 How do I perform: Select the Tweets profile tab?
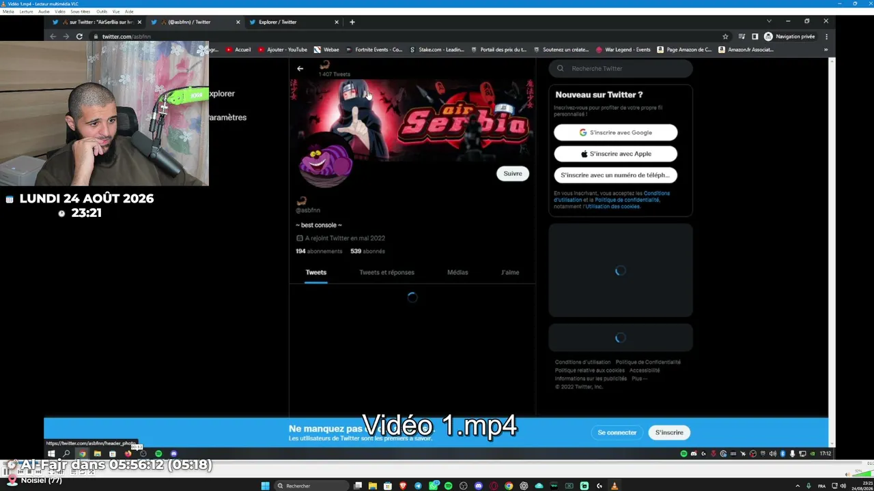click(x=315, y=272)
